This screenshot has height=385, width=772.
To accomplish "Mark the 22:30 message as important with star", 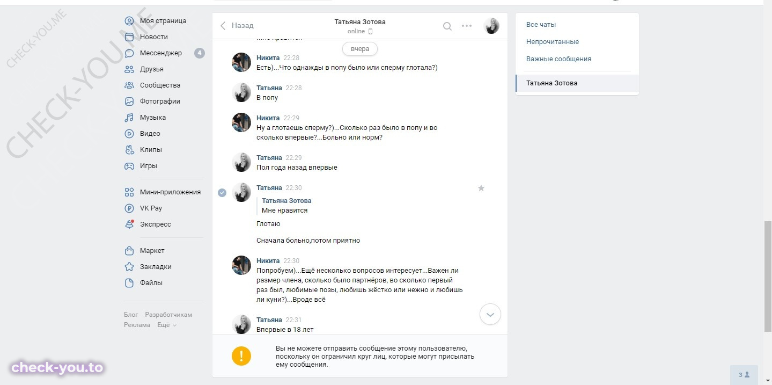I will pos(481,188).
